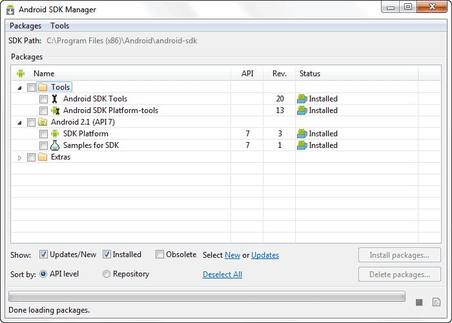Uncheck the Updates/New show filter

point(43,255)
